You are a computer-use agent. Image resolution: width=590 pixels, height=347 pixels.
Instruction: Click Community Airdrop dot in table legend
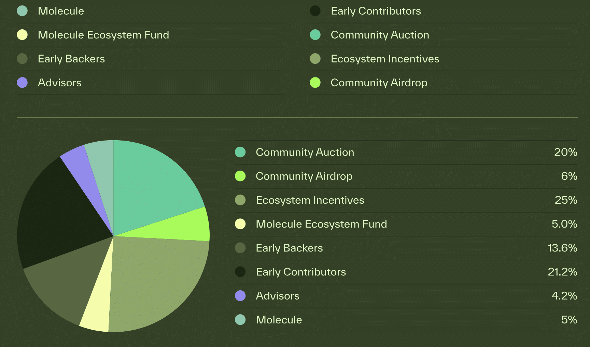240,176
